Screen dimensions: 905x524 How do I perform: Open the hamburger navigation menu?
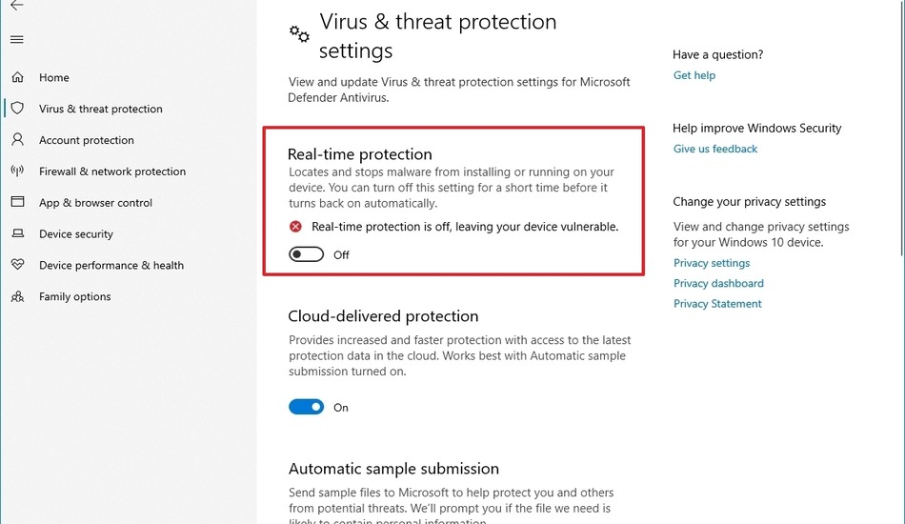click(x=17, y=40)
